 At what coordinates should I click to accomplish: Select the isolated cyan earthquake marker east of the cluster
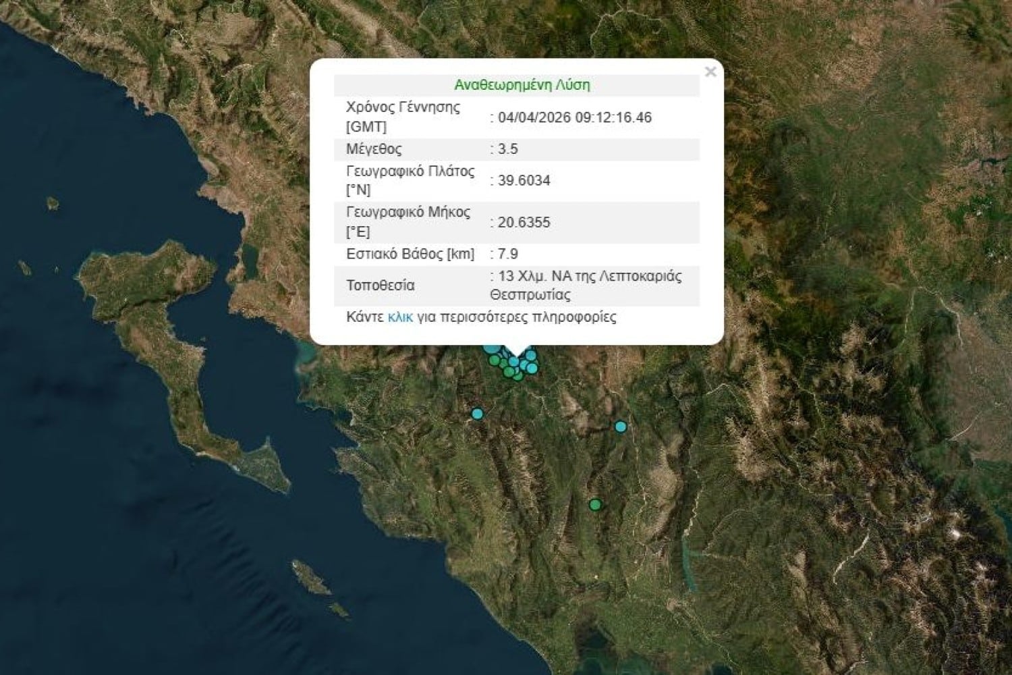[x=621, y=427]
